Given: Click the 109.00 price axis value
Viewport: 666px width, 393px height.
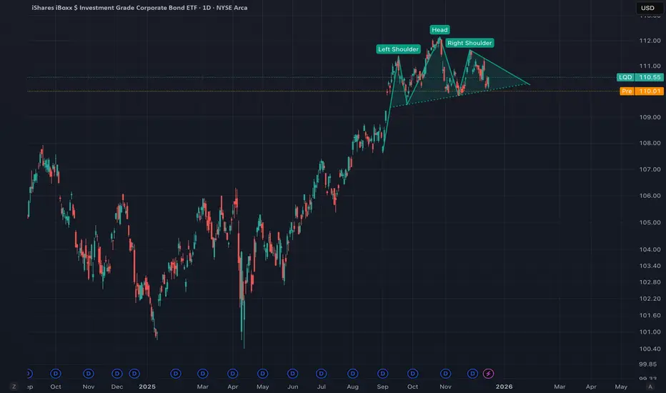Looking at the screenshot, I should pos(650,117).
